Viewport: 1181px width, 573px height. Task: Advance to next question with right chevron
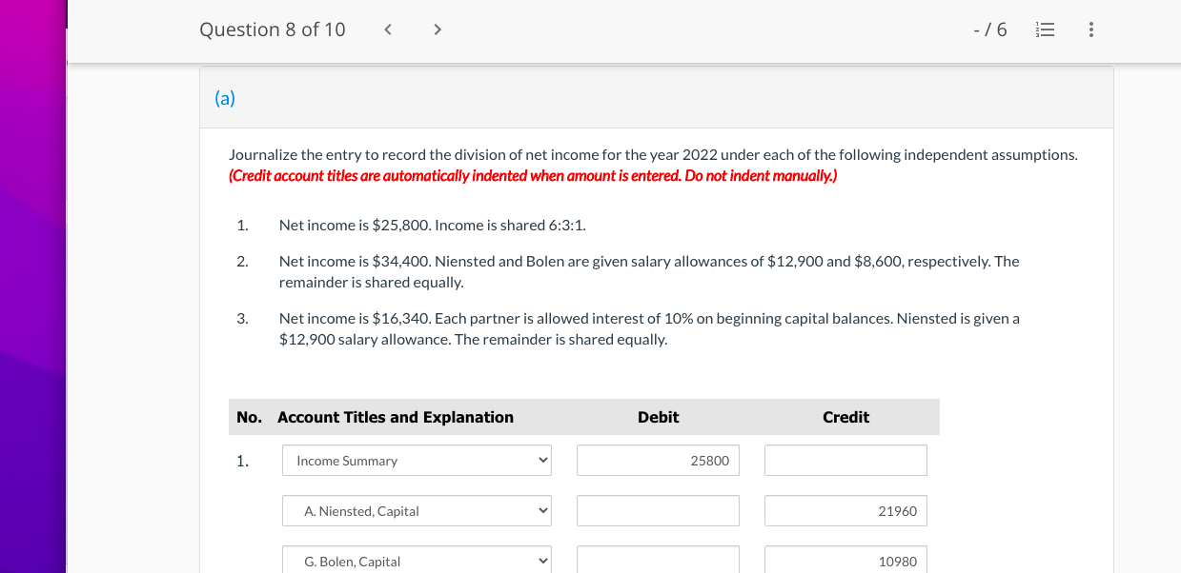[437, 30]
